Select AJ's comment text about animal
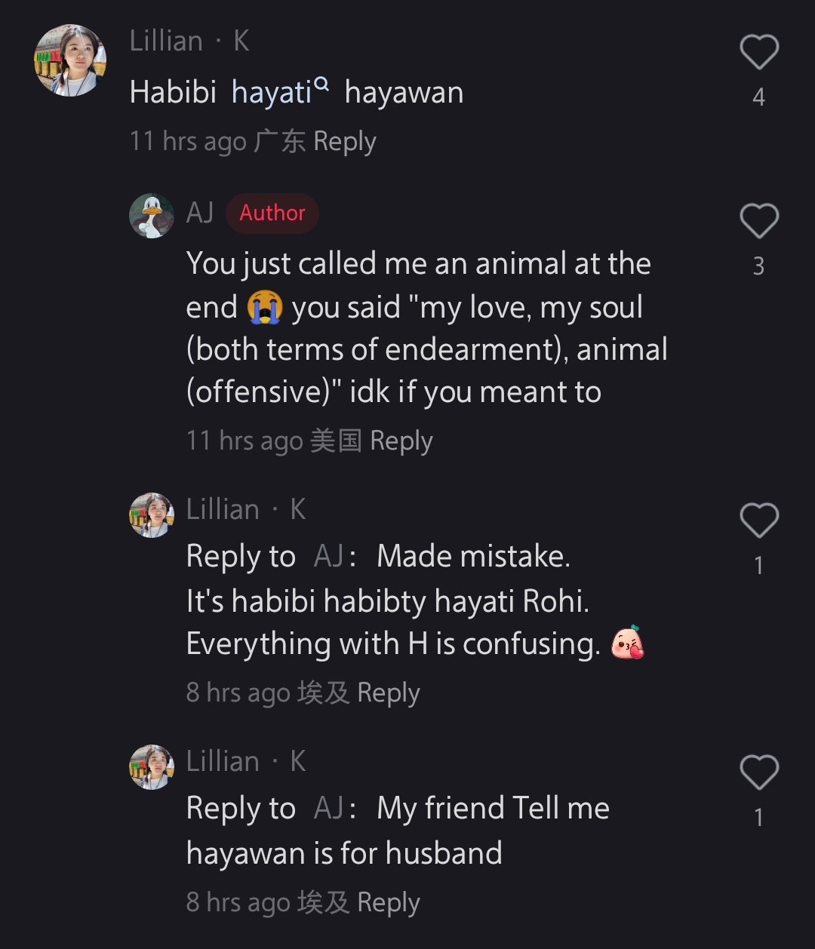The height and width of the screenshot is (949, 815). [x=427, y=327]
